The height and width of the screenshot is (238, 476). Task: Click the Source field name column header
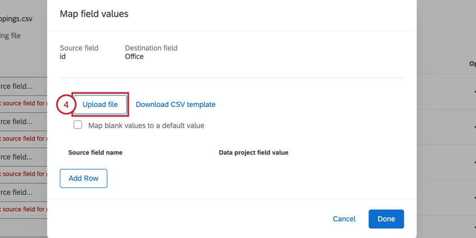tap(95, 152)
